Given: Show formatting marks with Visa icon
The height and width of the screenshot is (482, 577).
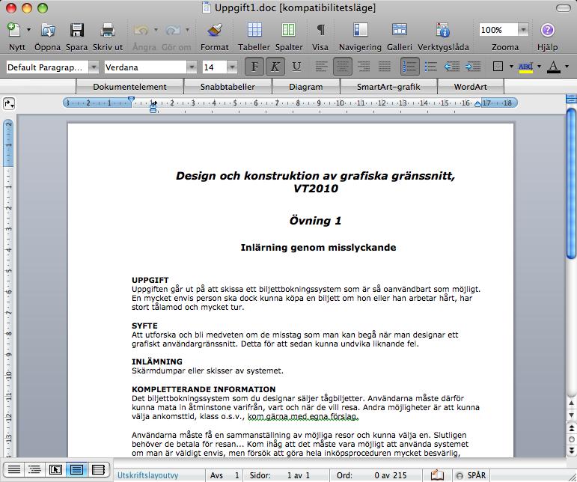Looking at the screenshot, I should pyautogui.click(x=321, y=30).
